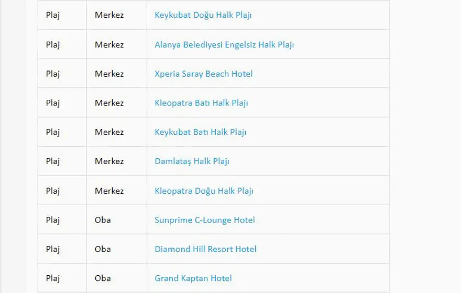Image resolution: width=461 pixels, height=293 pixels.
Task: Visit the Diamond Hill Resort Hotel link
Action: coord(205,249)
